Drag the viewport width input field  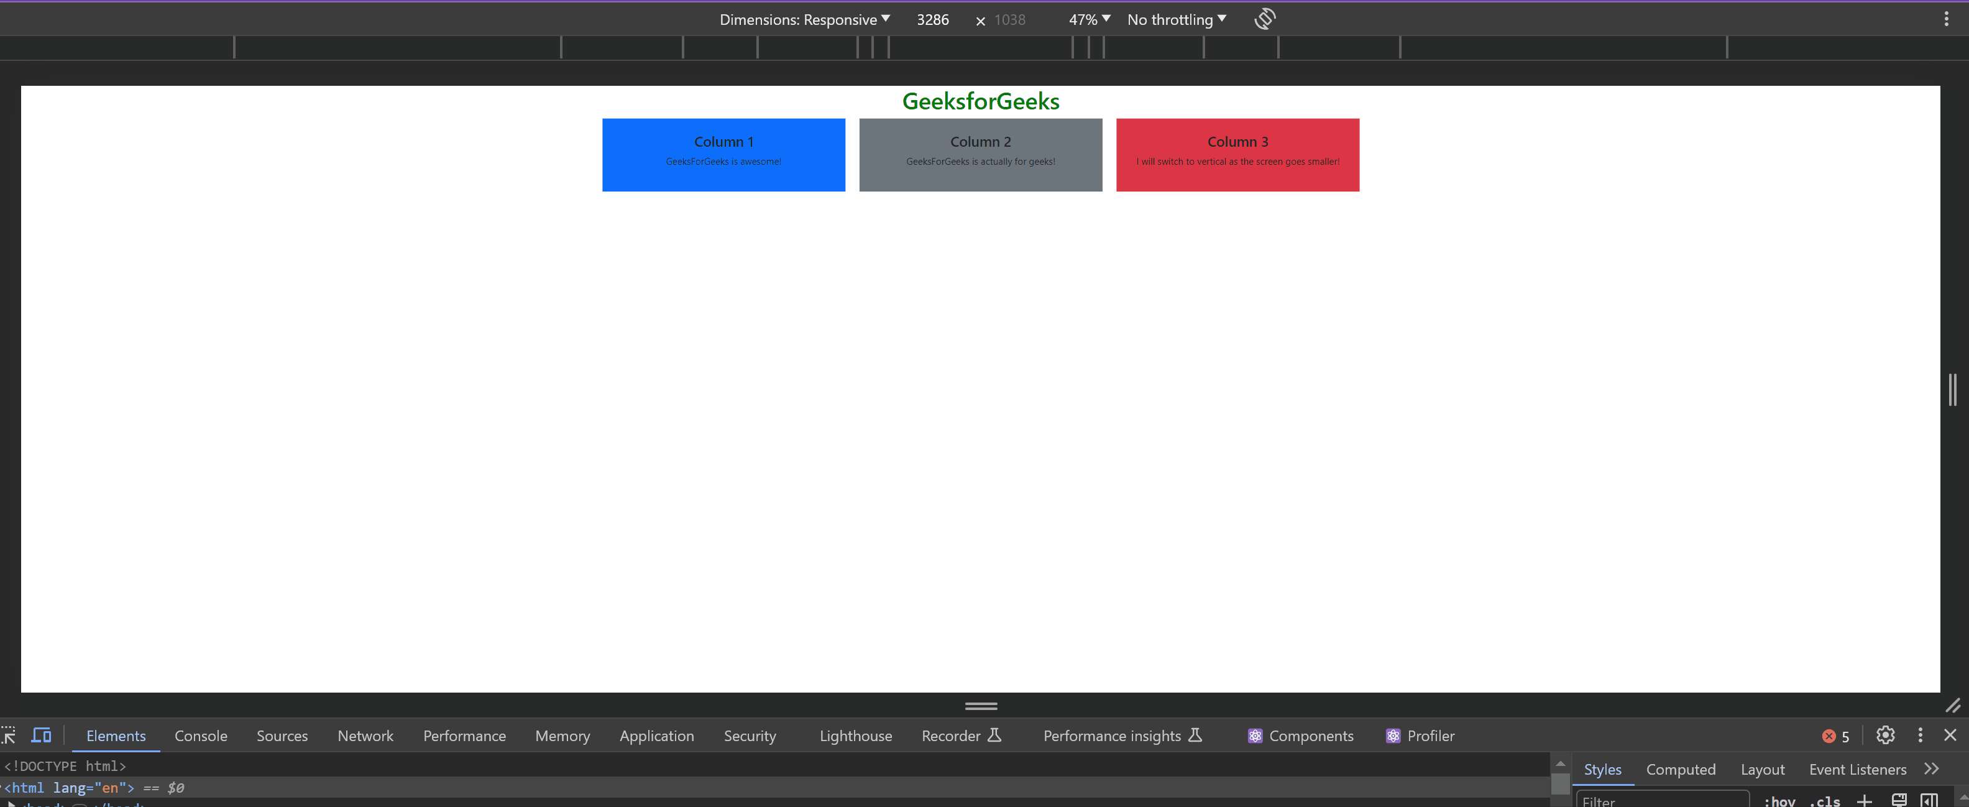(x=933, y=19)
